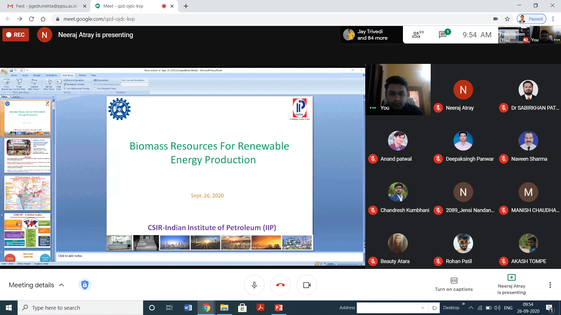Open the chat messages icon
Screen dimensions: 561x315
pos(444,34)
